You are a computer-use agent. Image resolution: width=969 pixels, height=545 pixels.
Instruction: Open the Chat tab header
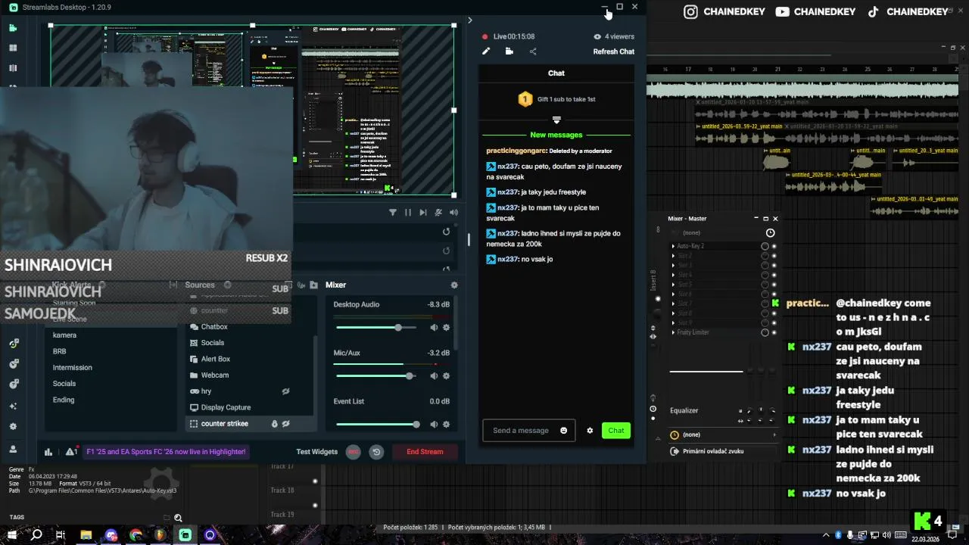click(x=556, y=73)
